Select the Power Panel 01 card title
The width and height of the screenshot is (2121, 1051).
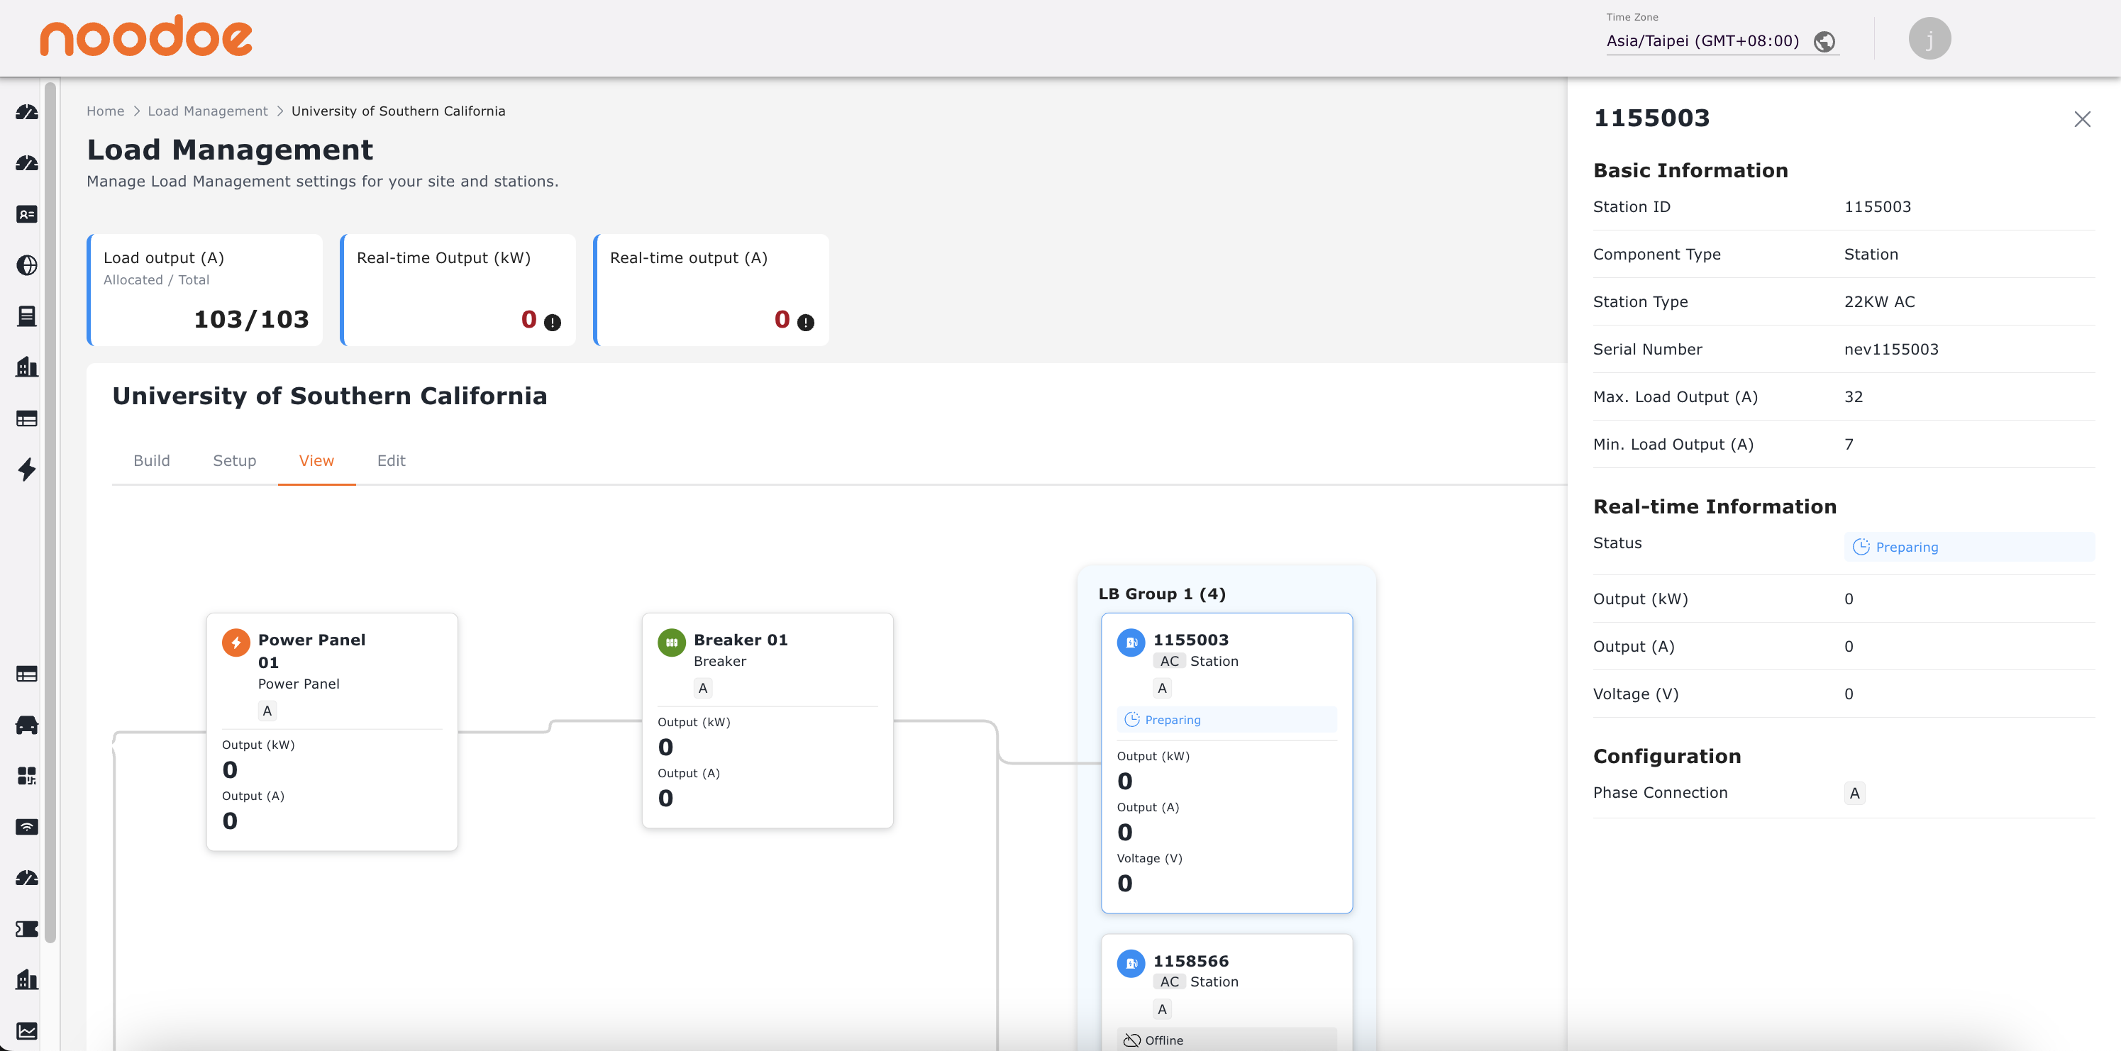(x=311, y=651)
